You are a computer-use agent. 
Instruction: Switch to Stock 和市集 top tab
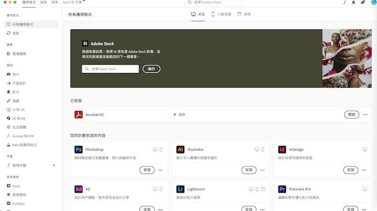pos(72,2)
